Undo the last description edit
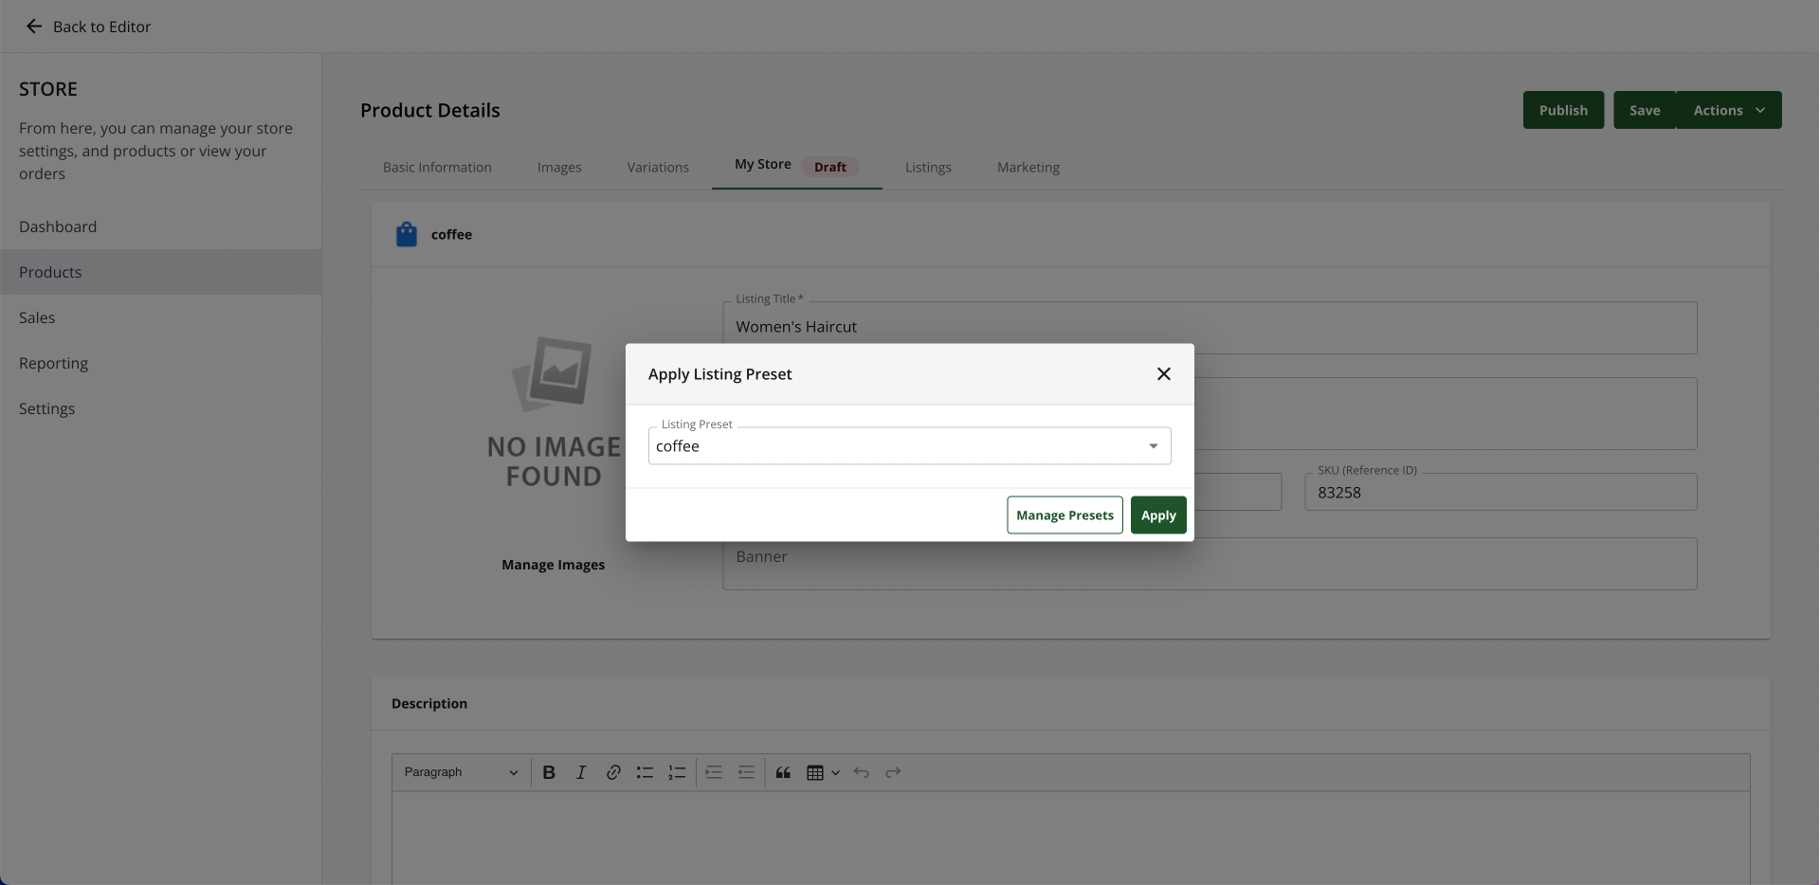1820x885 pixels. [x=861, y=773]
